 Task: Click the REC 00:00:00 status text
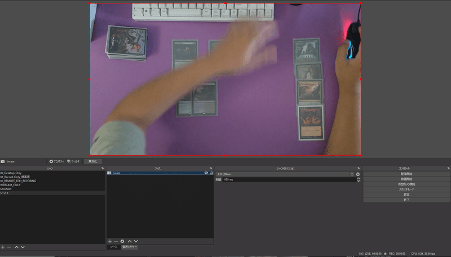click(x=397, y=254)
